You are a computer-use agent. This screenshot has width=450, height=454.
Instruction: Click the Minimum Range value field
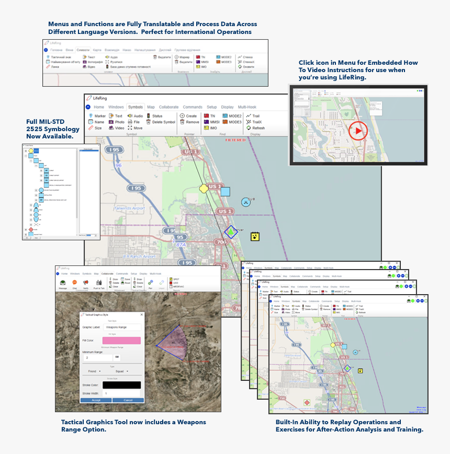[98, 357]
